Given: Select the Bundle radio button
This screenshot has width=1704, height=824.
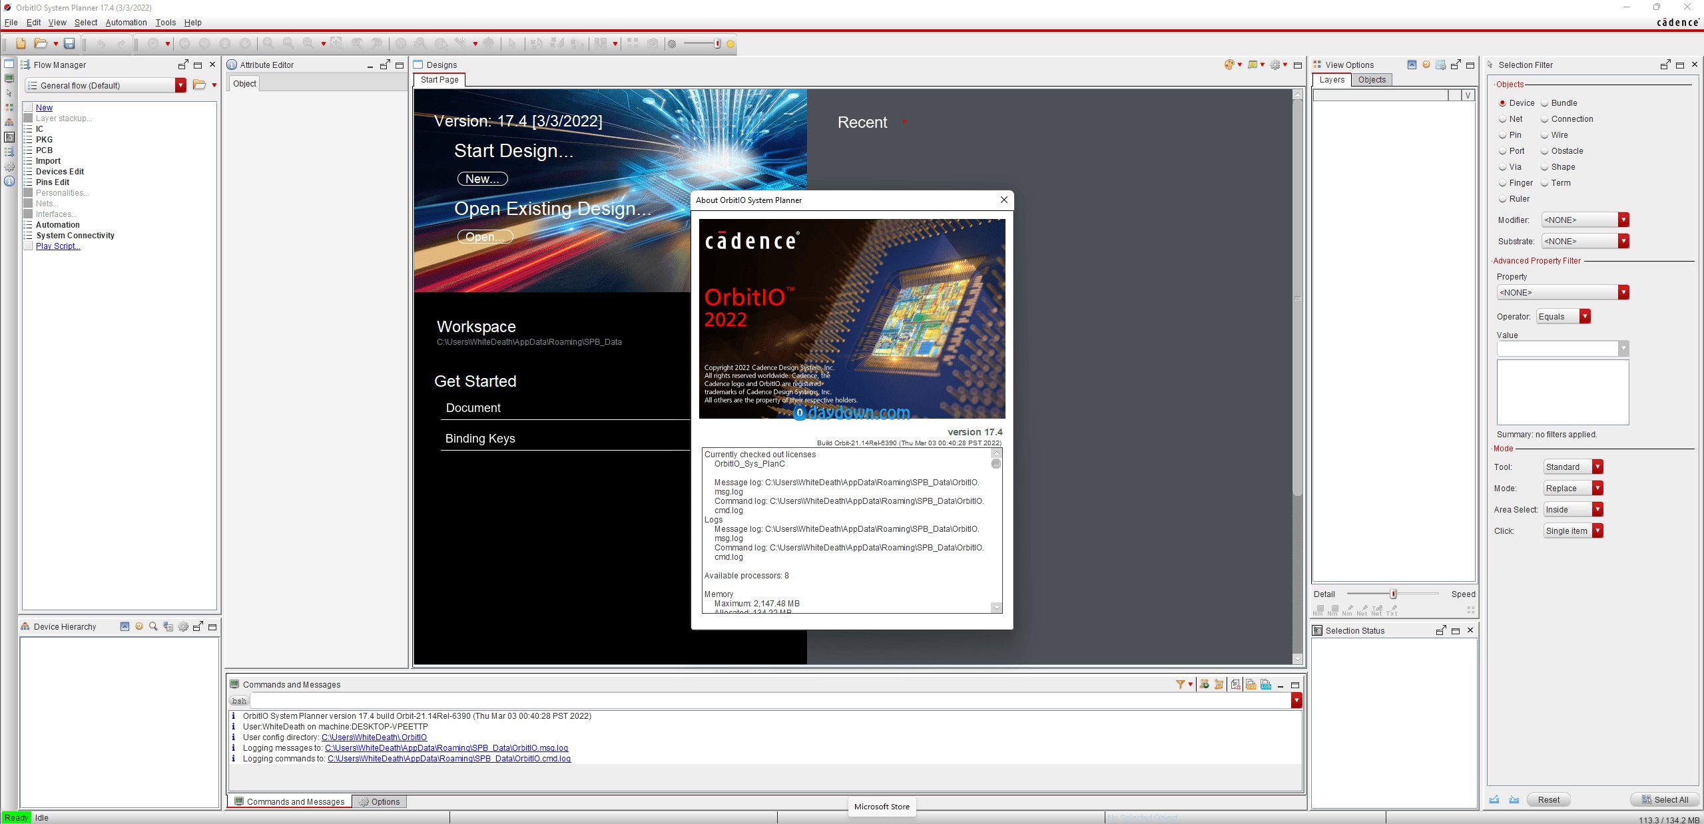Looking at the screenshot, I should [x=1544, y=103].
